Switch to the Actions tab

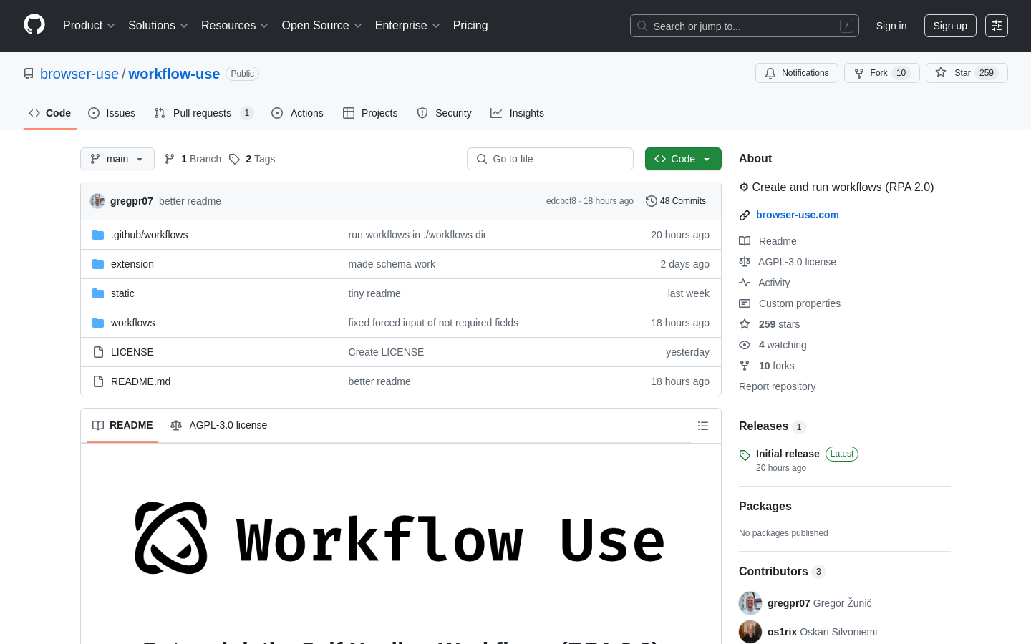(297, 113)
